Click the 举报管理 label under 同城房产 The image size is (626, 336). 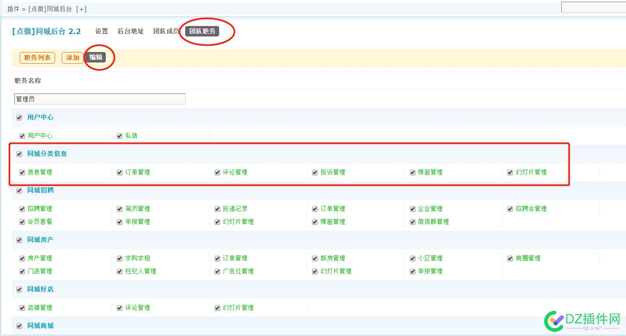click(x=430, y=271)
